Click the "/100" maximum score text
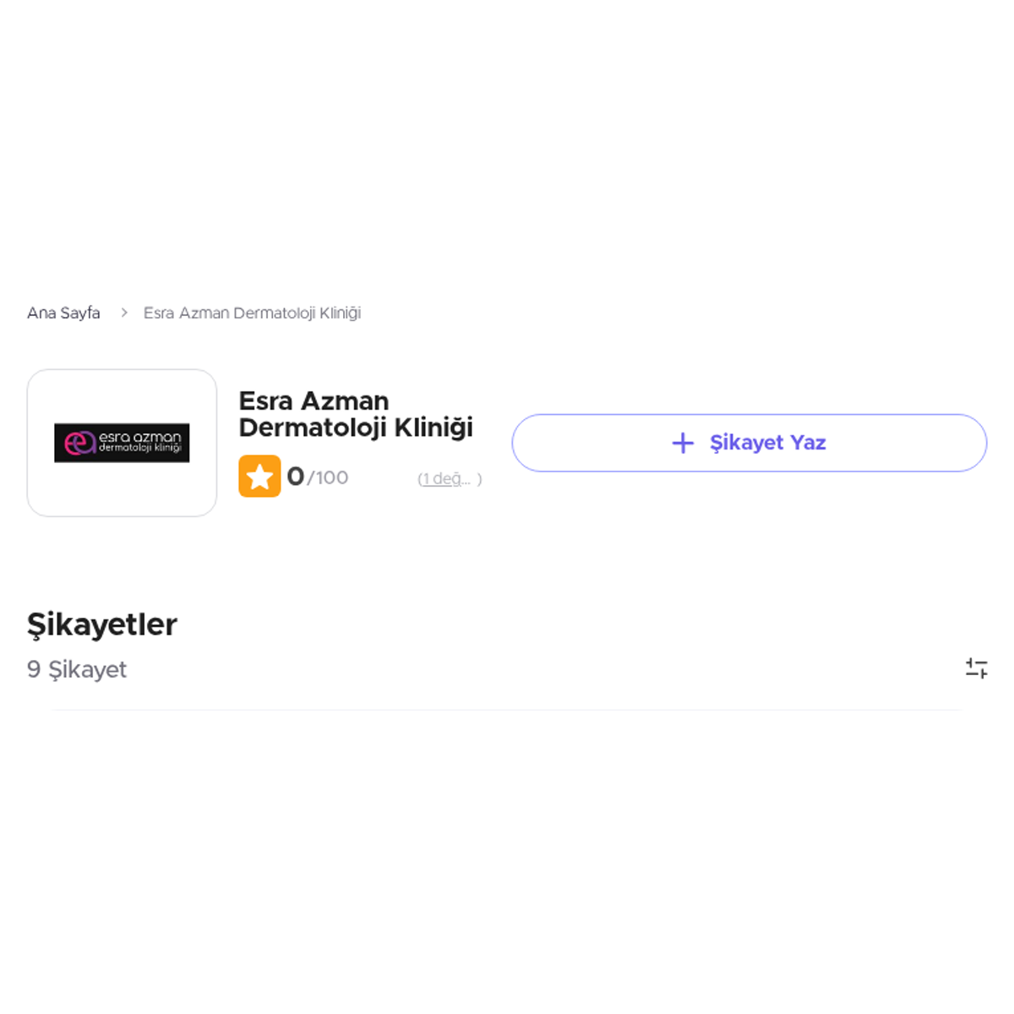 click(328, 478)
